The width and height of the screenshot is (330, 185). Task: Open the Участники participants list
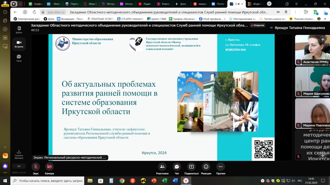pyautogui.click(x=162, y=167)
